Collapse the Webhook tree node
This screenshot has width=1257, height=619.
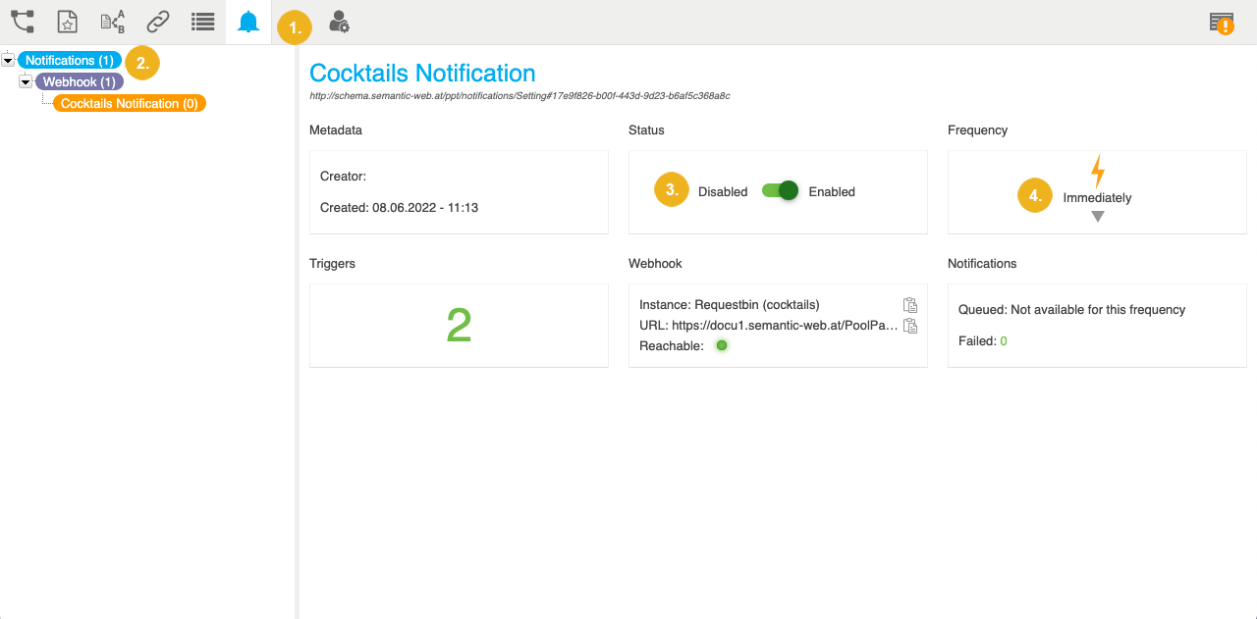point(26,81)
